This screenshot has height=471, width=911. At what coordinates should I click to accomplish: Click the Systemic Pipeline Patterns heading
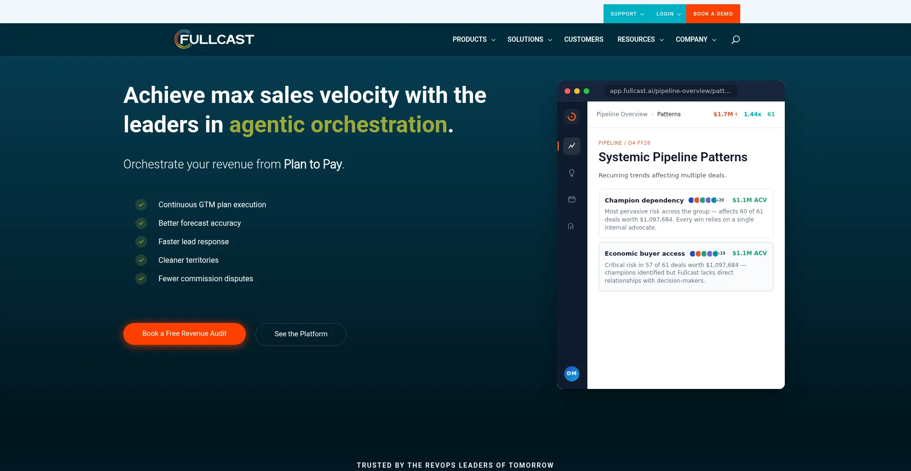point(672,157)
